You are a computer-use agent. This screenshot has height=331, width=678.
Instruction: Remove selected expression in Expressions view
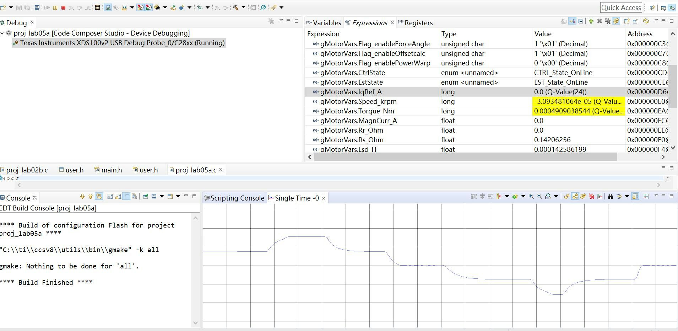tap(600, 21)
